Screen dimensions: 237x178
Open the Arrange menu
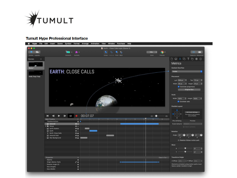point(85,44)
